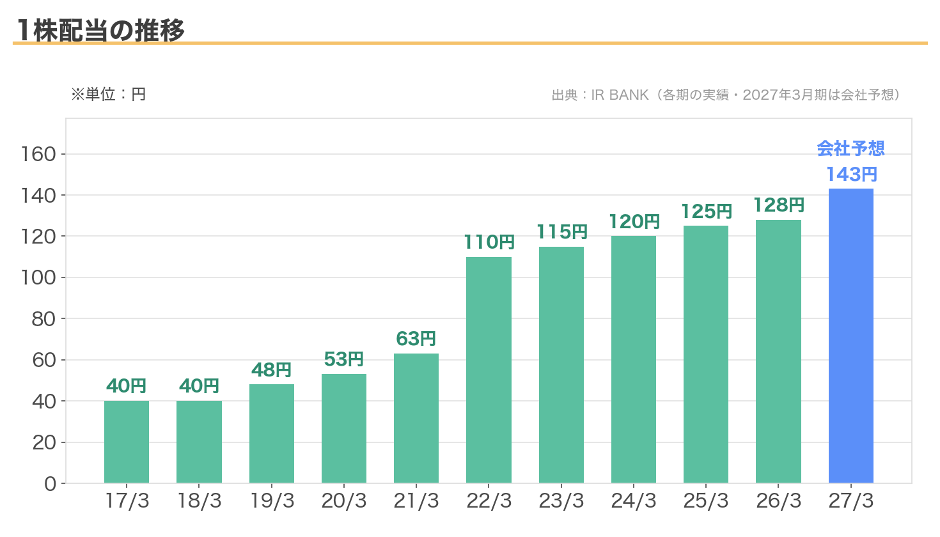Click the 20 y-axis tick label
The width and height of the screenshot is (940, 537).
click(x=44, y=442)
